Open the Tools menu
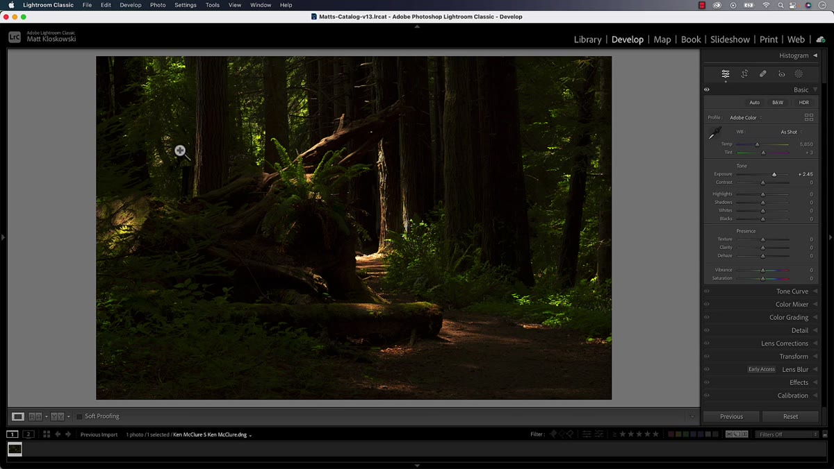834x469 pixels. pos(213,5)
